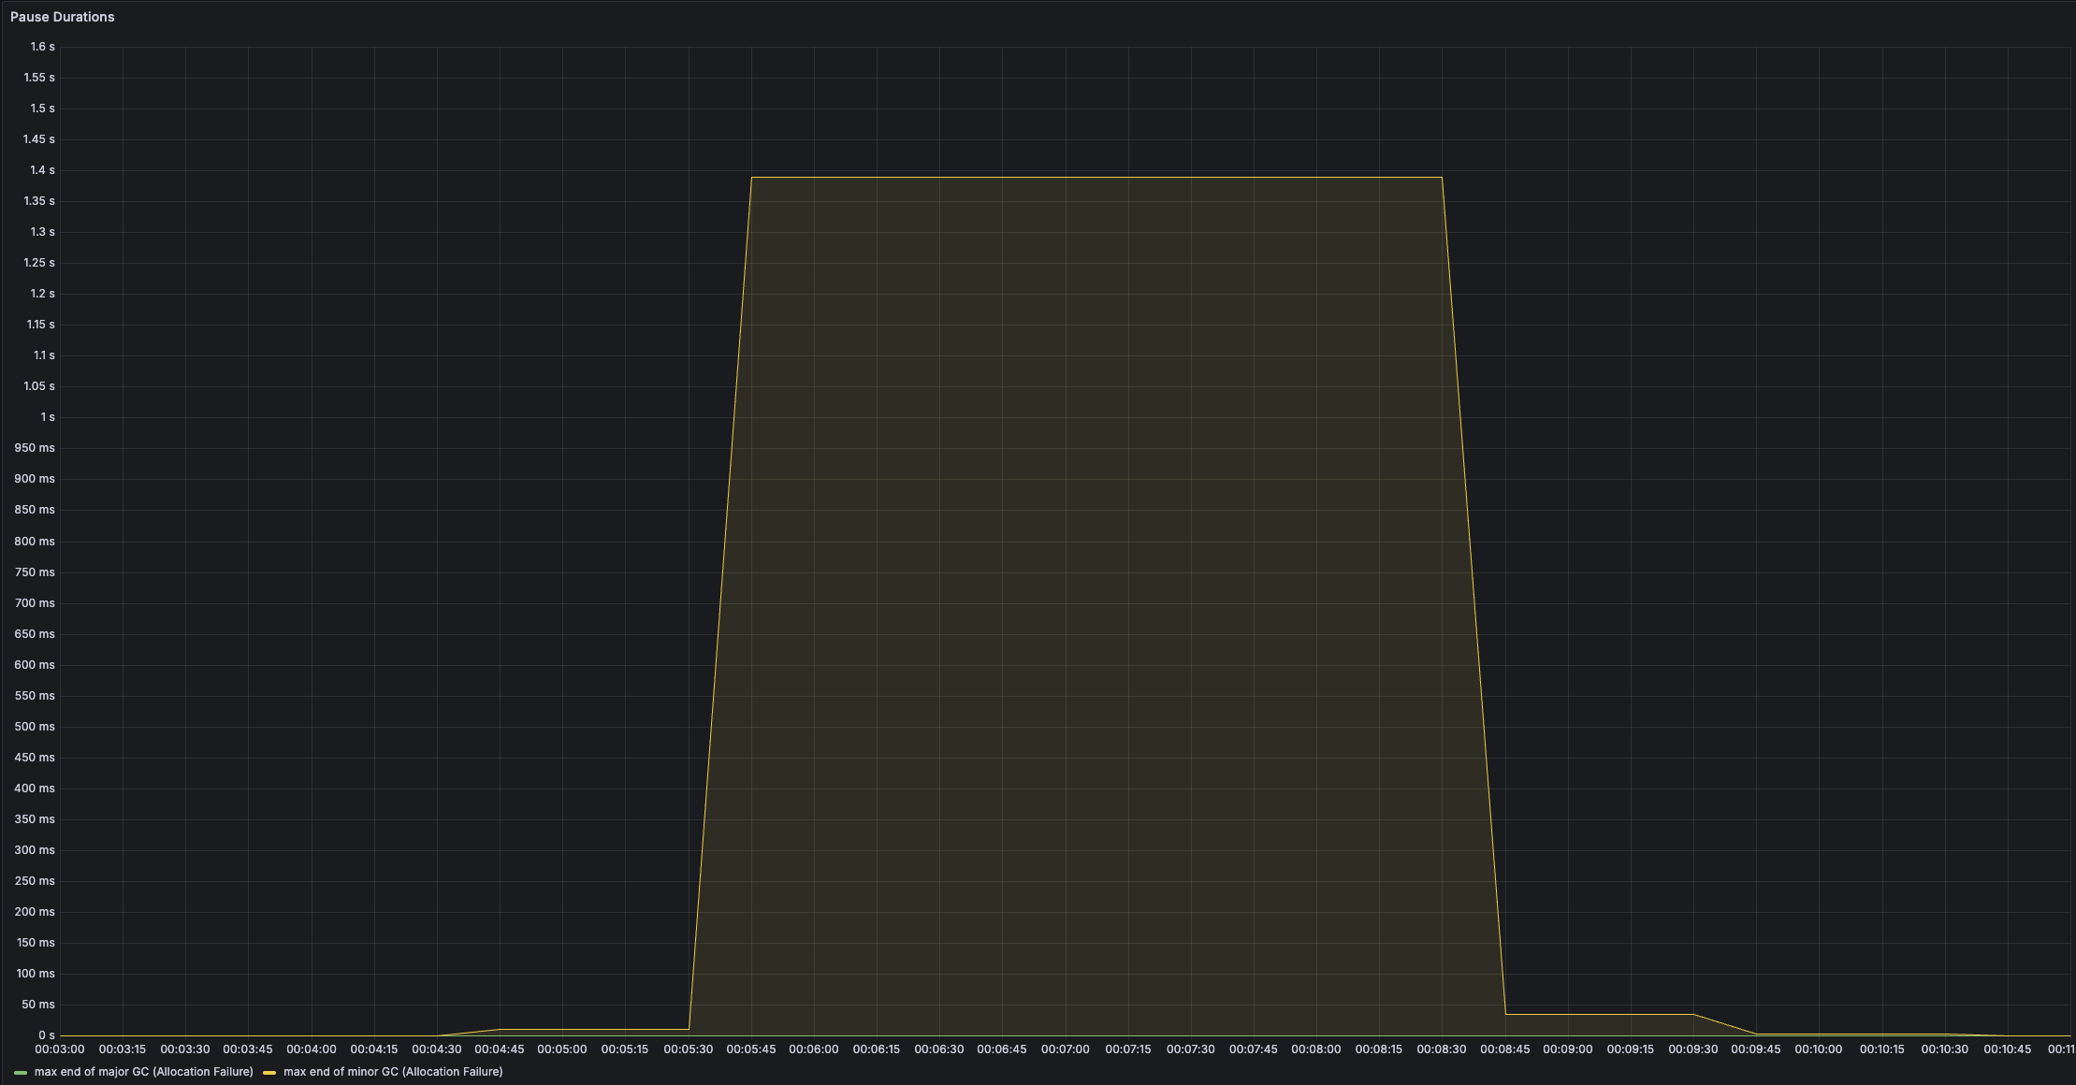Select the 00:04:30 time axis label
Image resolution: width=2076 pixels, height=1085 pixels.
[x=437, y=1049]
